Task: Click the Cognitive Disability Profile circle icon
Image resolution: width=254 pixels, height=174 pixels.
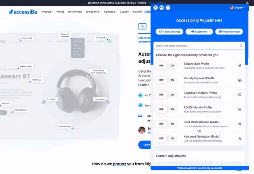Action: (x=240, y=95)
